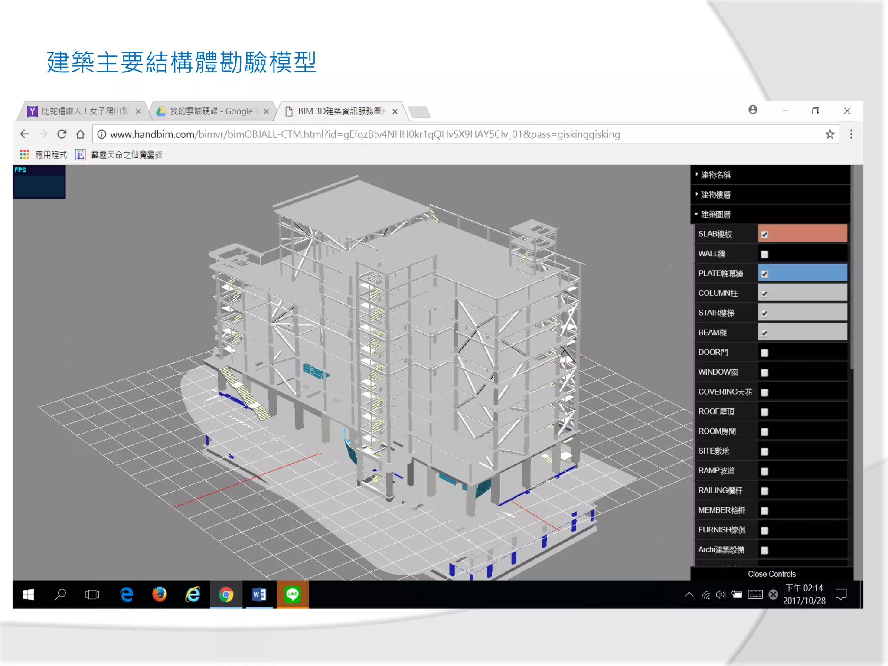Screen dimensions: 888x666
Task: Open the Action Center notification icon
Action: tap(841, 594)
